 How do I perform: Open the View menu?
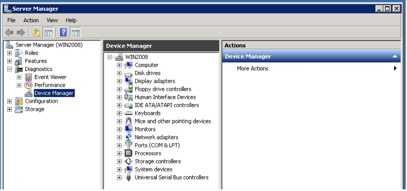[x=52, y=20]
